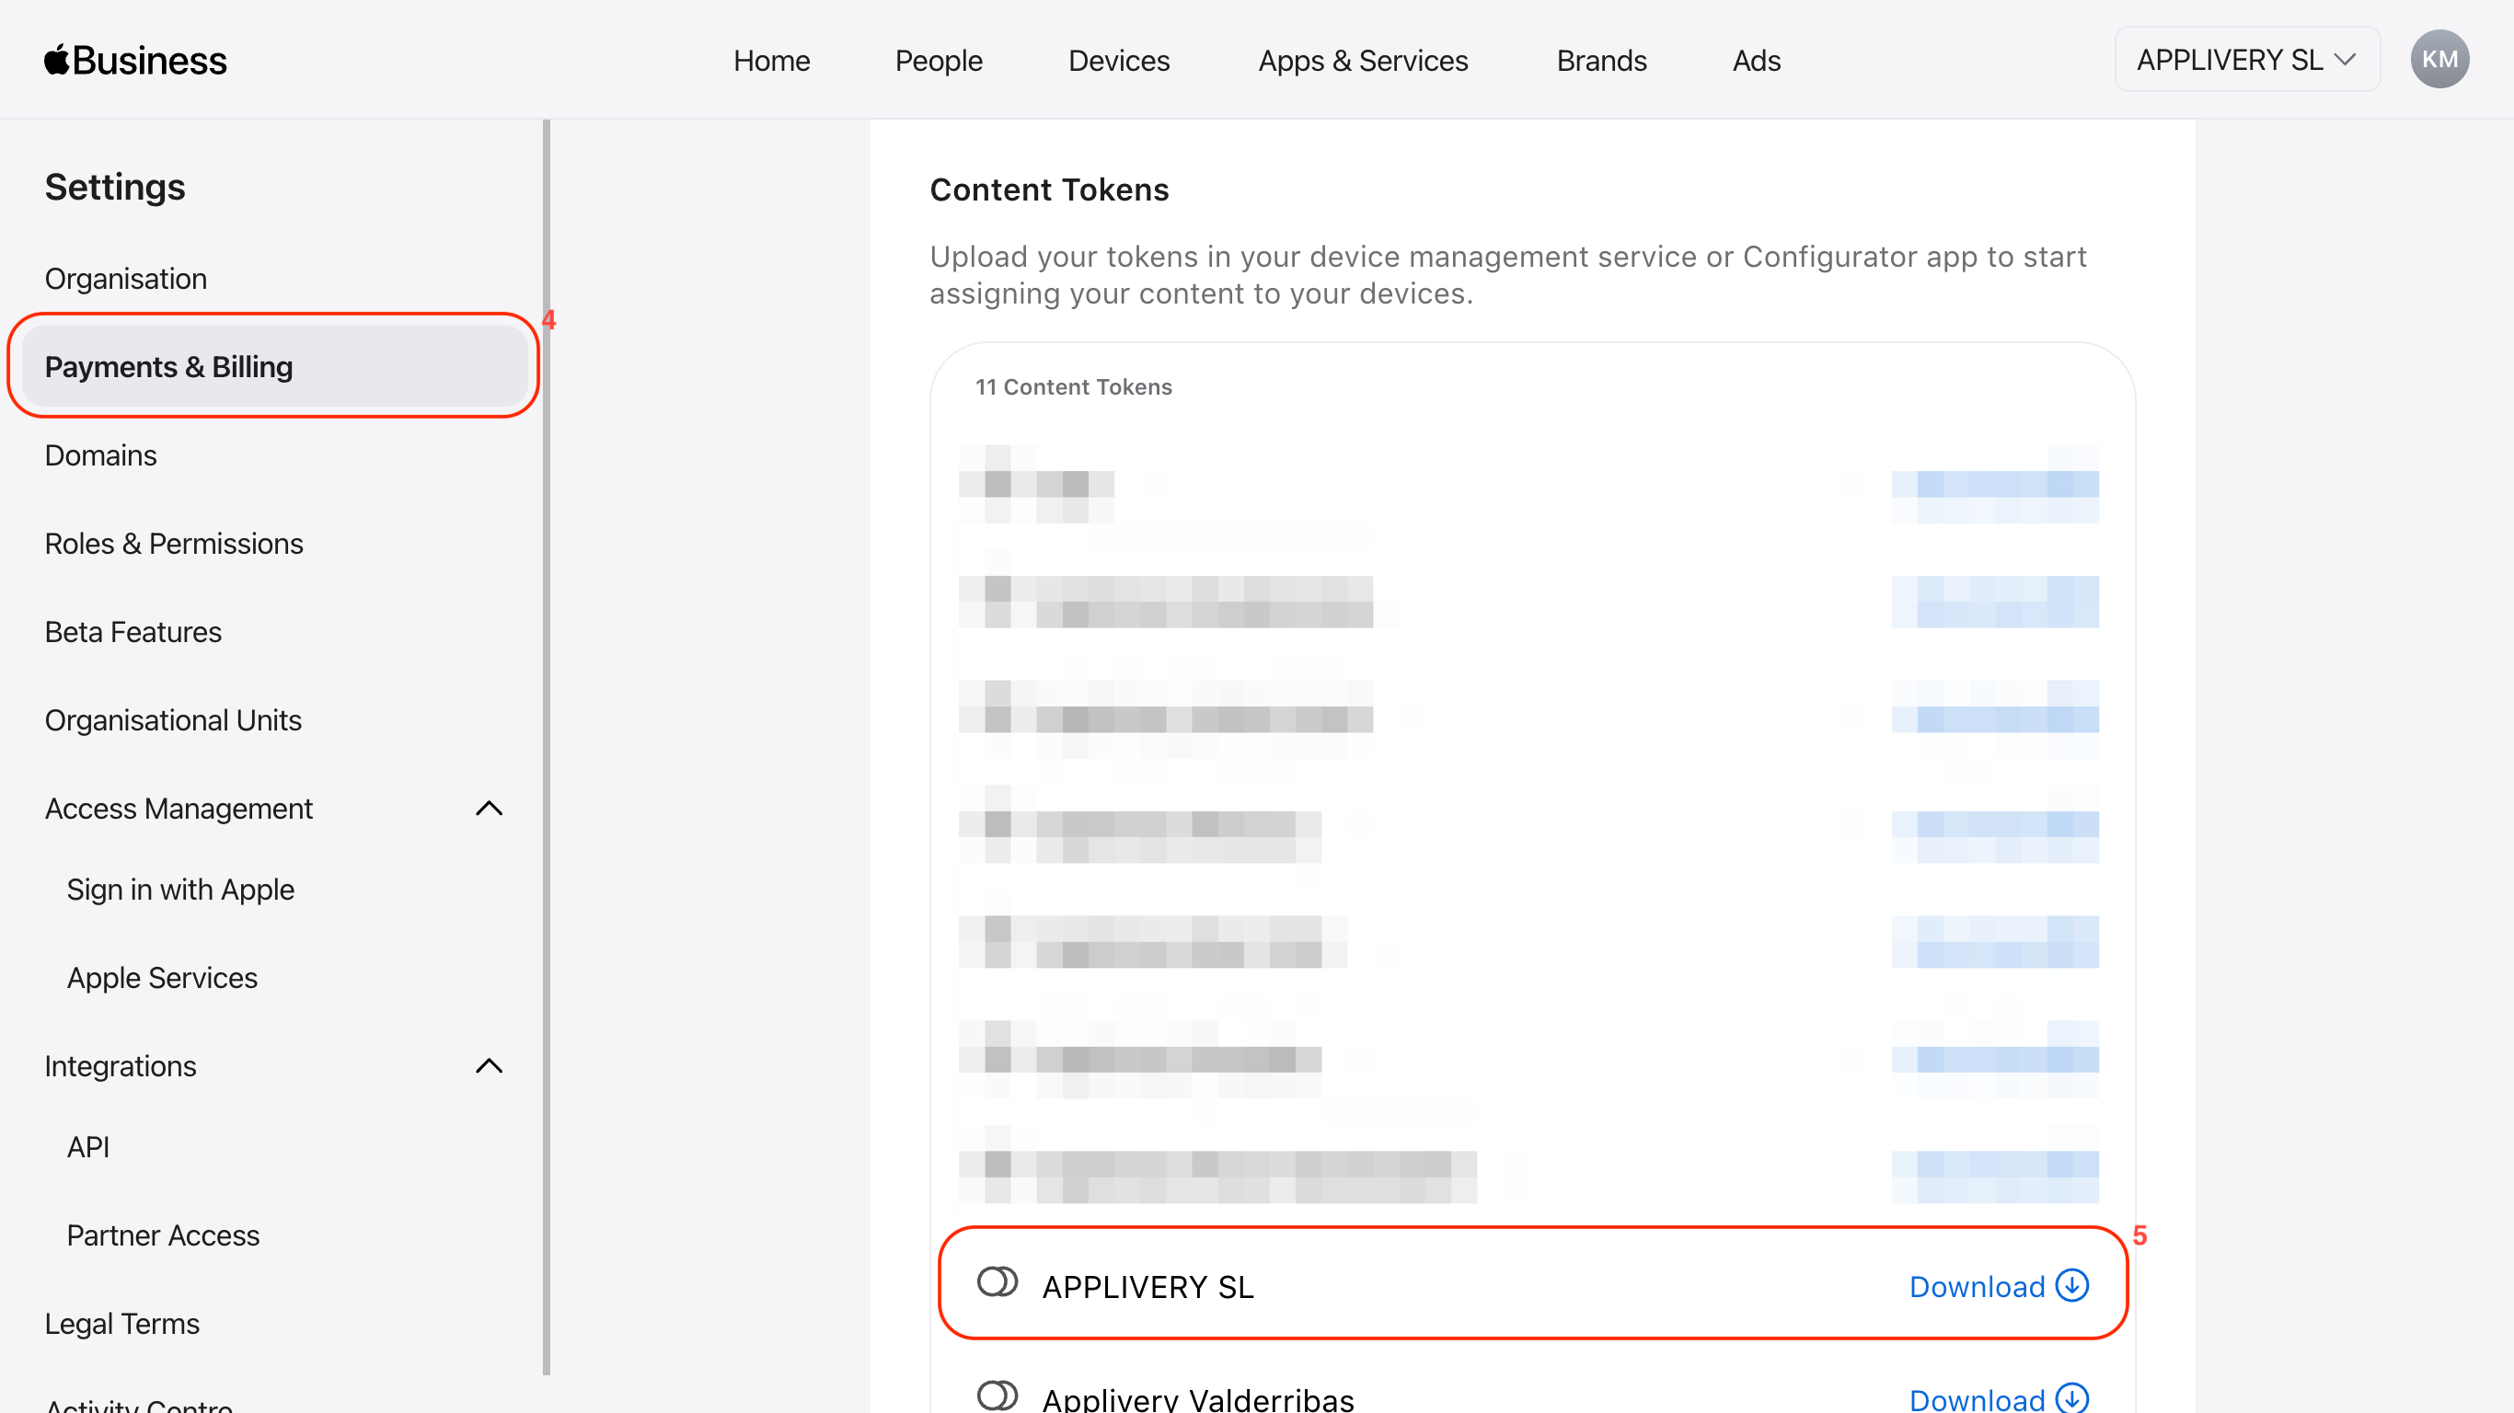Open the API integrations page
The height and width of the screenshot is (1413, 2514).
point(87,1147)
